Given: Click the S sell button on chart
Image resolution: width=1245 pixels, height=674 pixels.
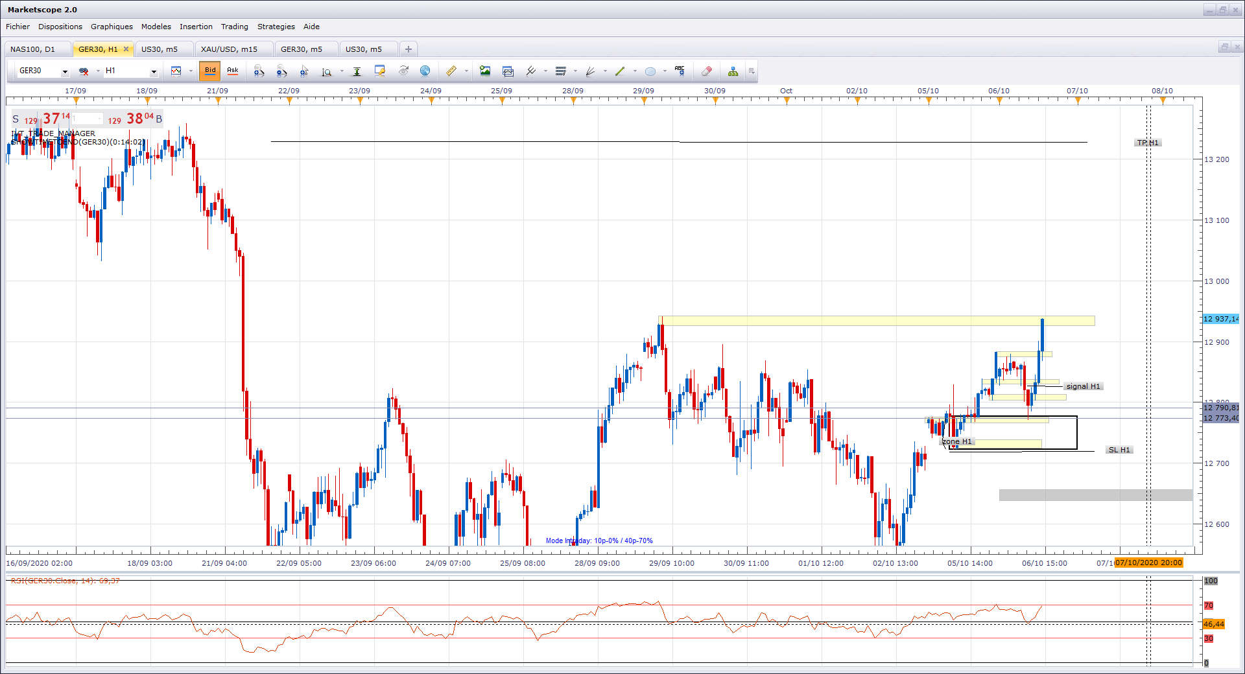Looking at the screenshot, I should [x=16, y=119].
